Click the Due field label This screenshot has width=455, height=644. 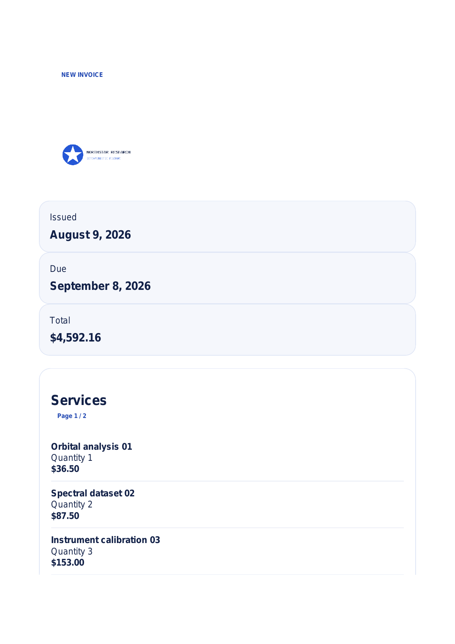point(58,269)
